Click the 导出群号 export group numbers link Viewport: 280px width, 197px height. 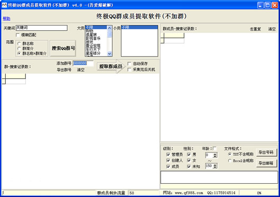pos(64,70)
